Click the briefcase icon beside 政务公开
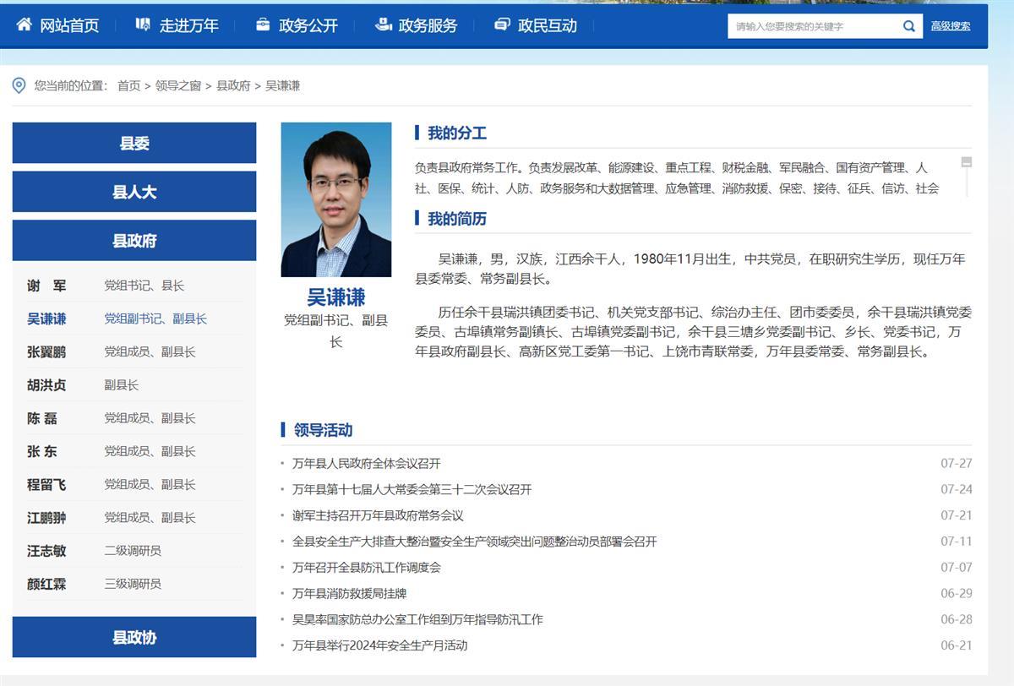The width and height of the screenshot is (1014, 686). pos(263,25)
